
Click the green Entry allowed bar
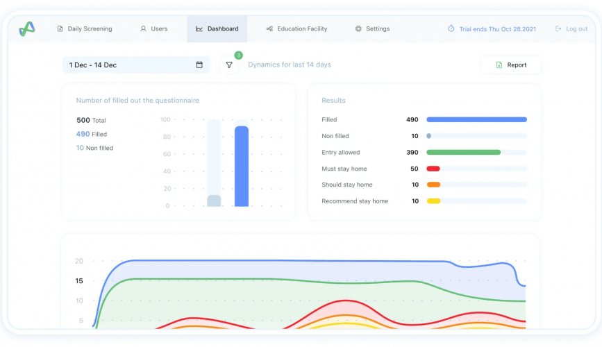coord(463,153)
